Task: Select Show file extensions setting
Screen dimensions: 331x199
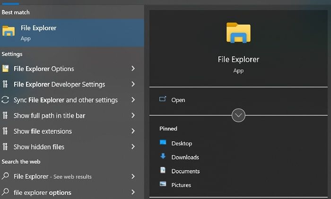Action: click(x=72, y=131)
